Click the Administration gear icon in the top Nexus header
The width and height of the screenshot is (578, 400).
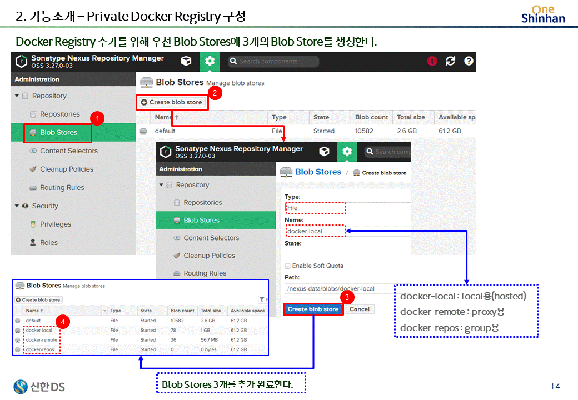coord(210,61)
